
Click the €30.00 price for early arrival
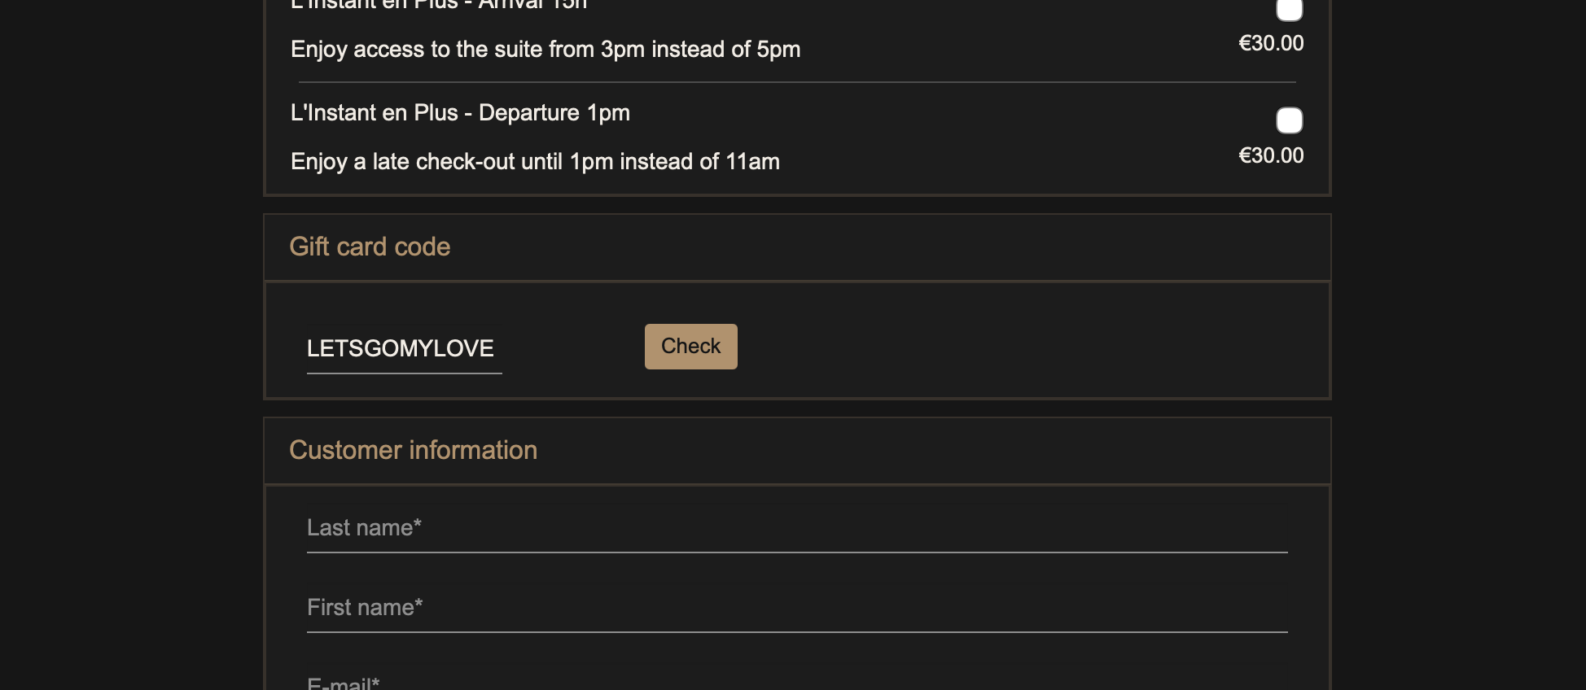pos(1270,44)
